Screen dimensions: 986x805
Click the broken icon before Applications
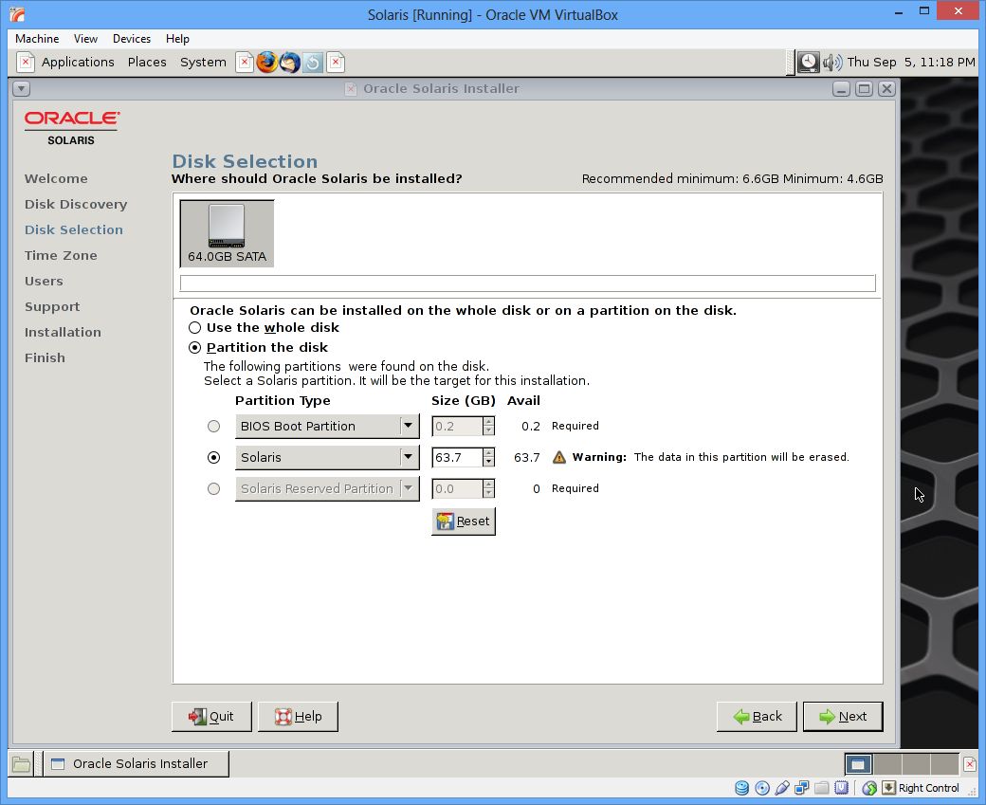(x=26, y=63)
